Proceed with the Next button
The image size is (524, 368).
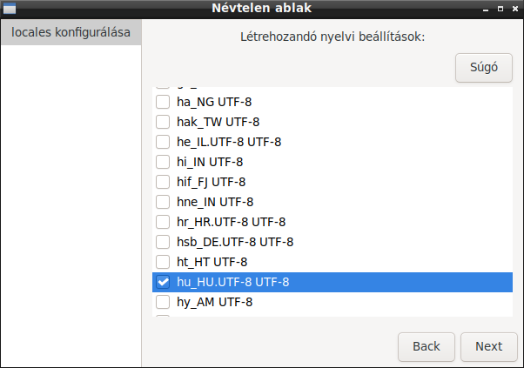point(489,346)
